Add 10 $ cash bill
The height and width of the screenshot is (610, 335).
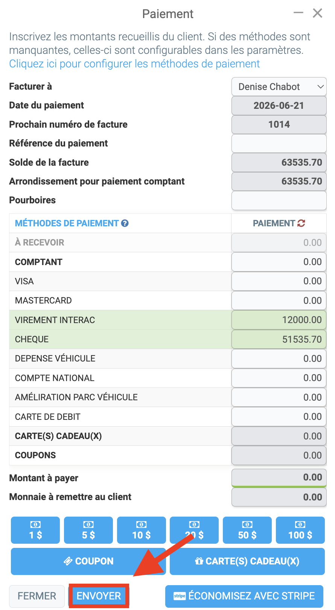pos(142,530)
